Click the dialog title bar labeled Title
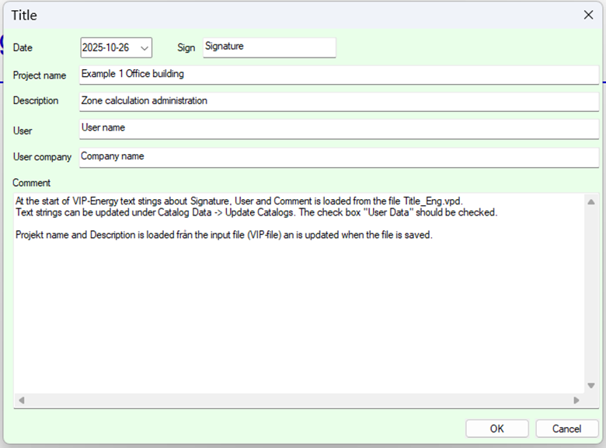The width and height of the screenshot is (606, 448). [233, 15]
